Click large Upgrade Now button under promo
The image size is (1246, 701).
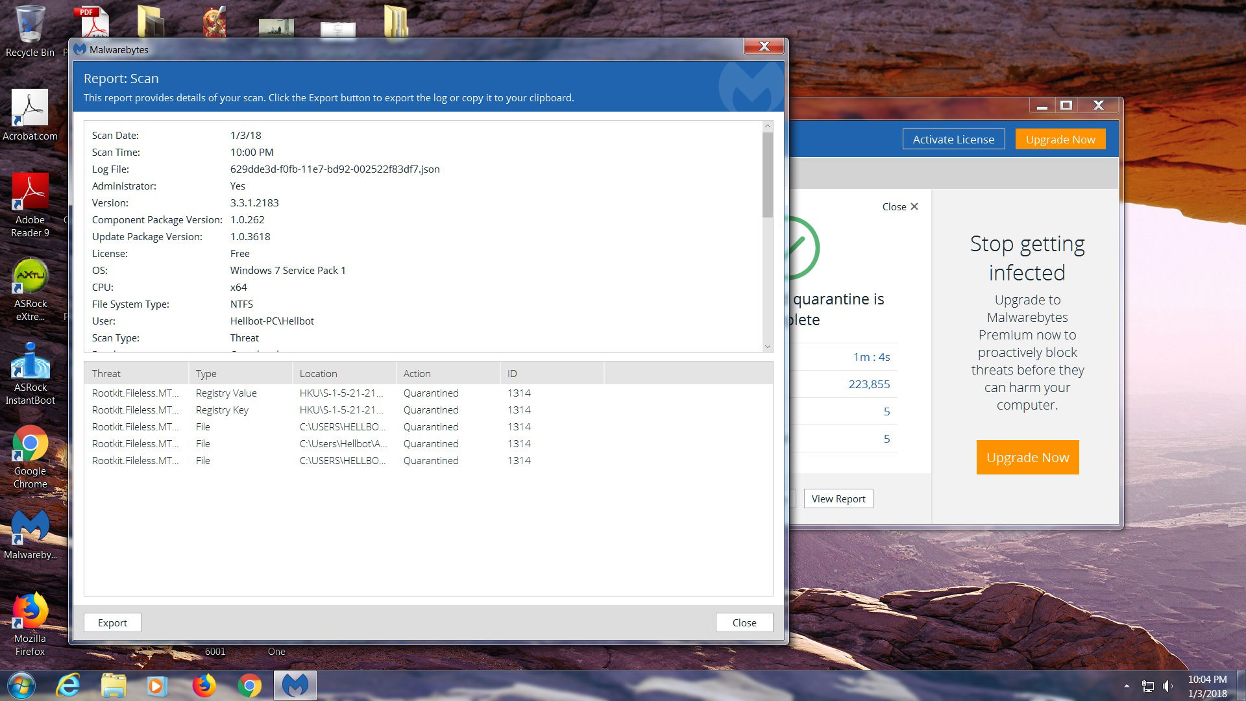tap(1027, 457)
